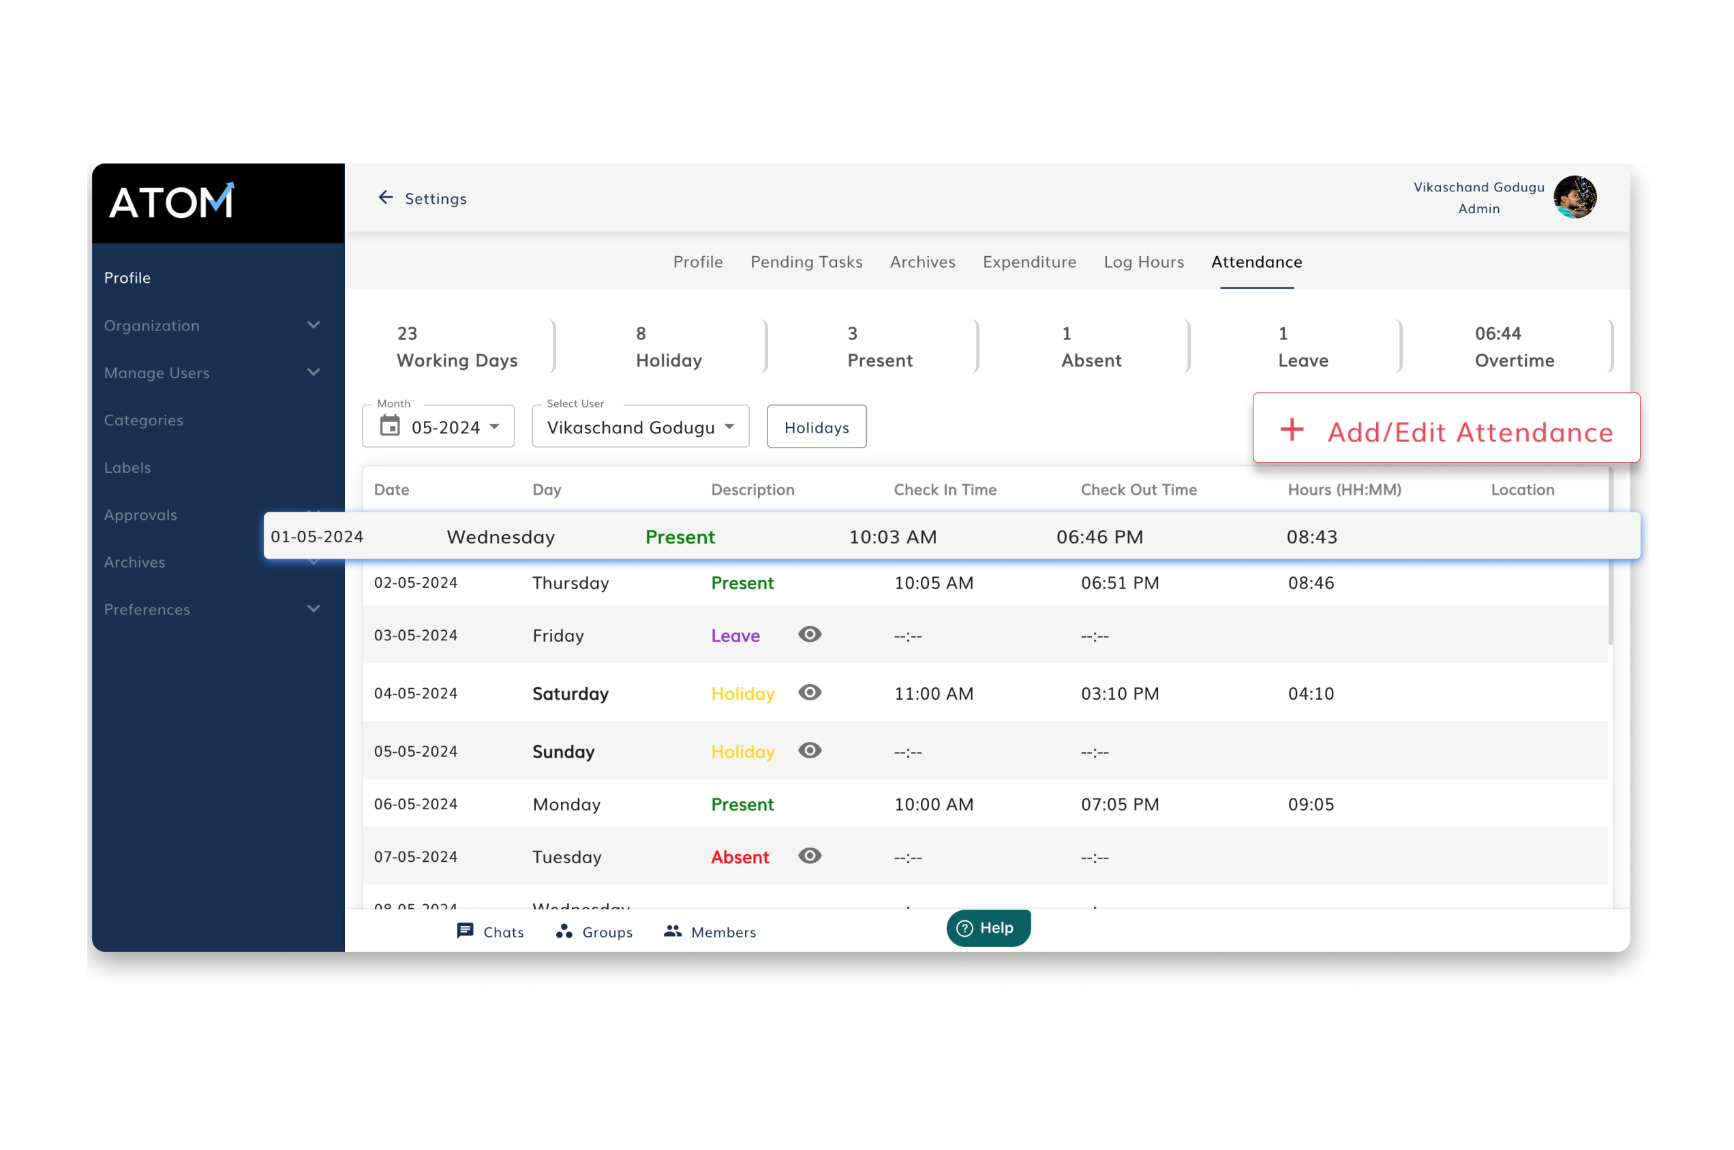
Task: Click the red Absent status text
Action: [740, 856]
